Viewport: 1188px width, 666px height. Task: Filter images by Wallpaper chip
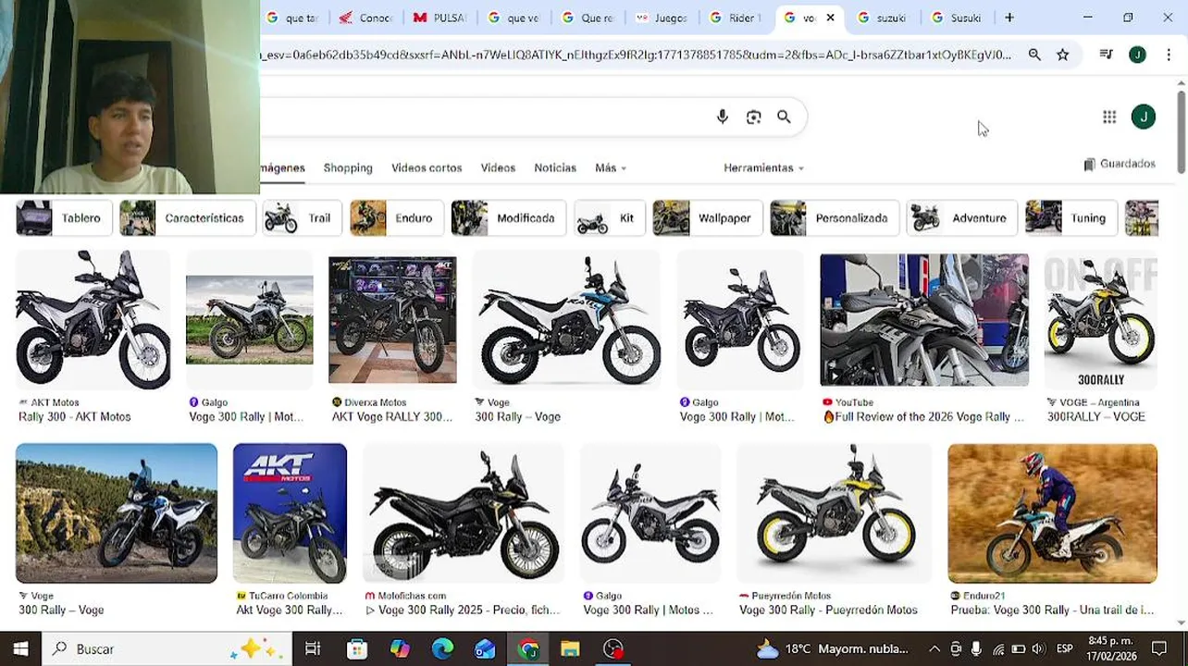click(x=708, y=218)
